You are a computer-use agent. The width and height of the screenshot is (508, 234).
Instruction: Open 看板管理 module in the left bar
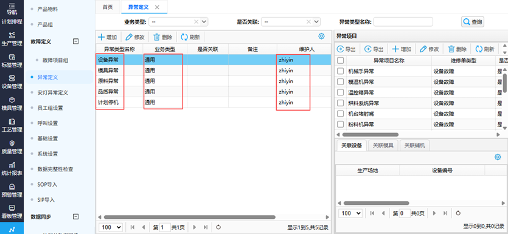[x=12, y=212]
